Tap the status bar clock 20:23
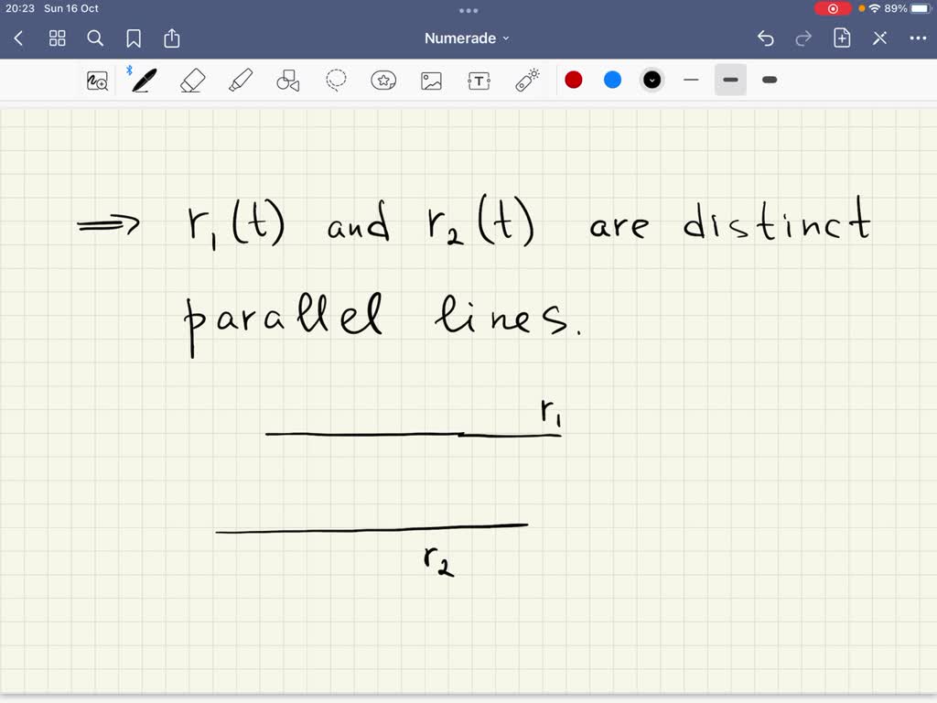The image size is (937, 703). coord(20,8)
